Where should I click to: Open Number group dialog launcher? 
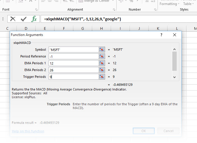[x=155, y=9]
